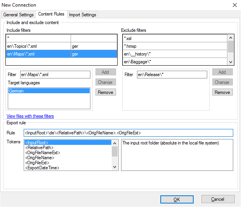Select the <ExportDateTime> token
Screen dimensions: 241x207
coord(42,168)
